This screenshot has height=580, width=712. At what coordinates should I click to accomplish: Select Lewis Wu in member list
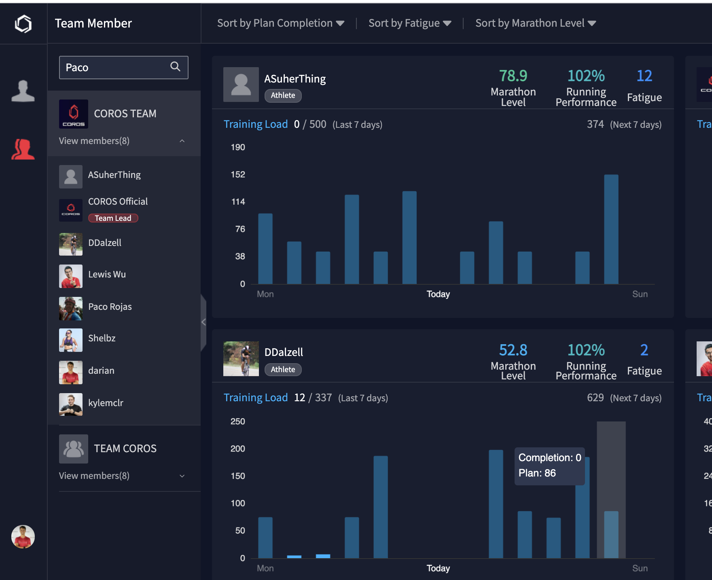107,274
